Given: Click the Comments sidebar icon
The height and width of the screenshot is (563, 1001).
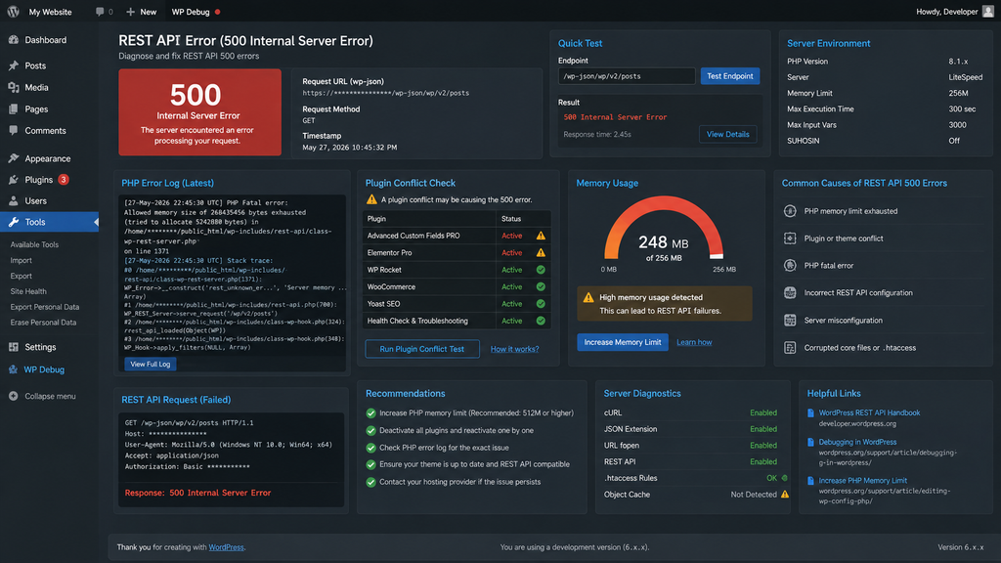Looking at the screenshot, I should point(14,130).
